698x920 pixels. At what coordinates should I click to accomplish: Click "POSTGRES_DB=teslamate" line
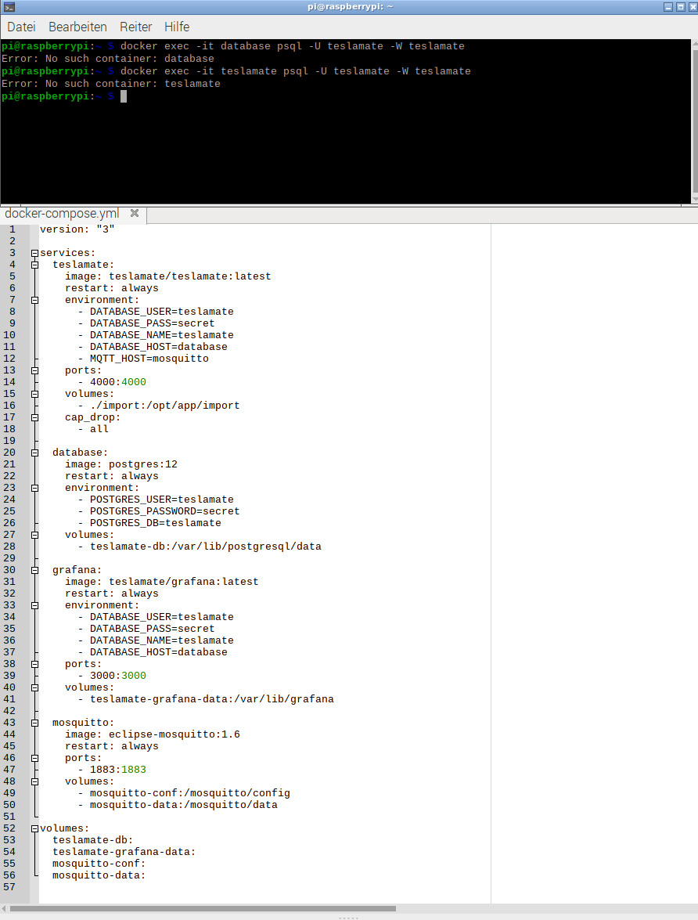coord(156,523)
